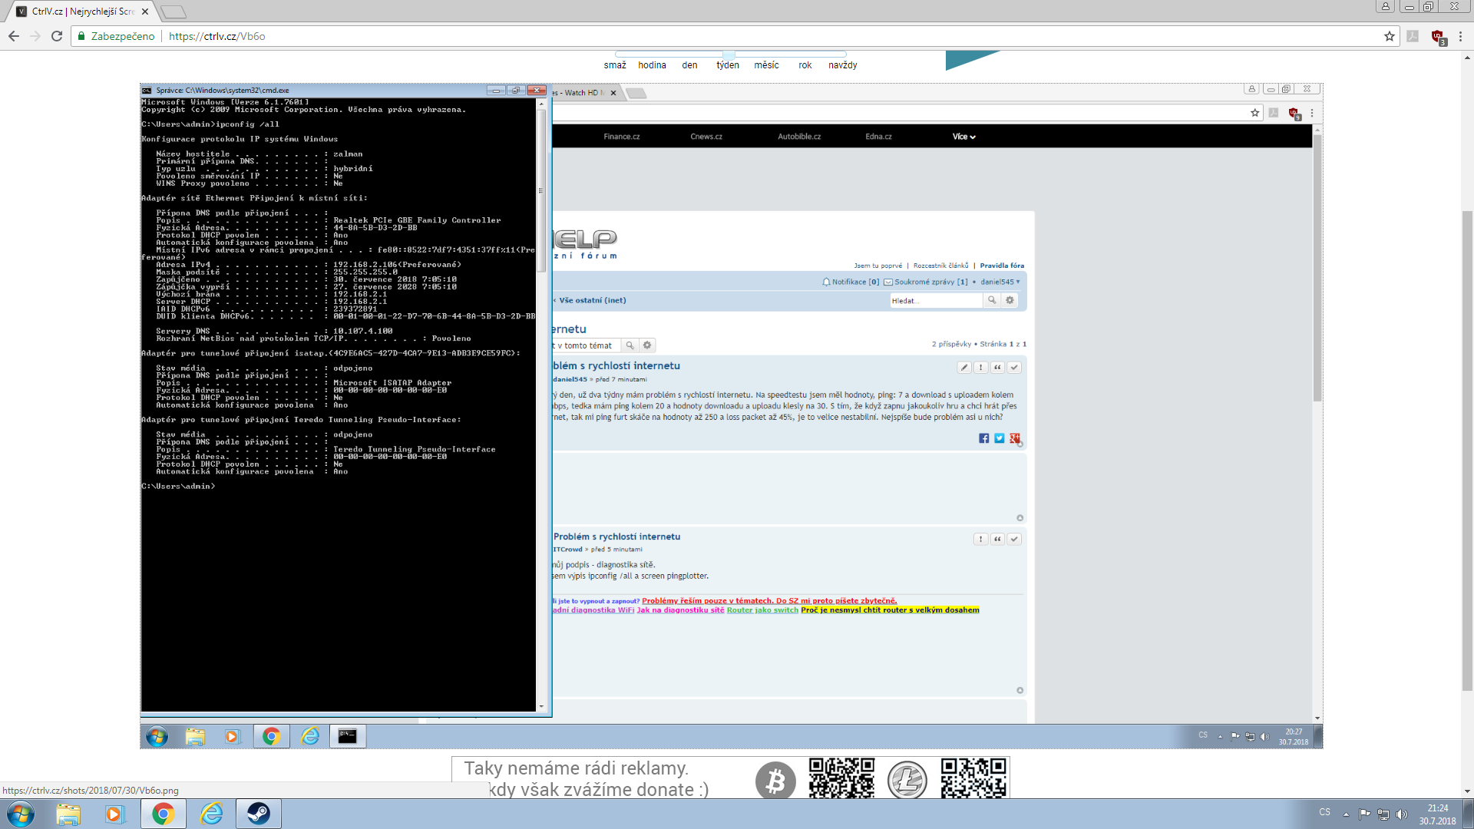Open the Windows Start menu orb

tap(21, 814)
